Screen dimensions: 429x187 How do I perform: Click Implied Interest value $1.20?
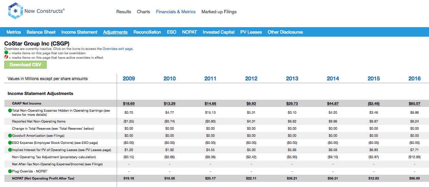[x=129, y=150]
